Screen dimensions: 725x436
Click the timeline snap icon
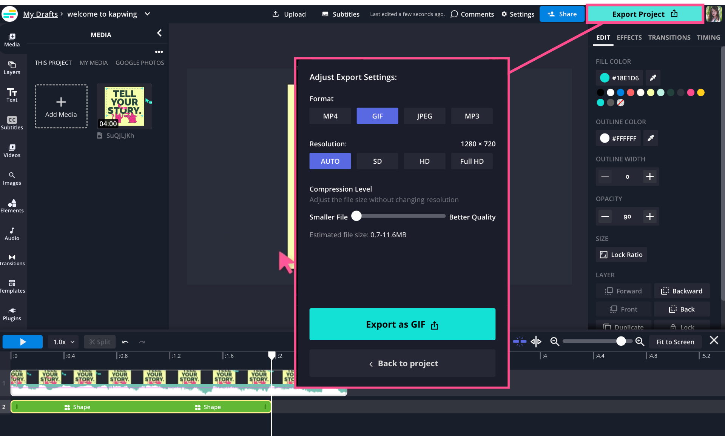click(520, 342)
